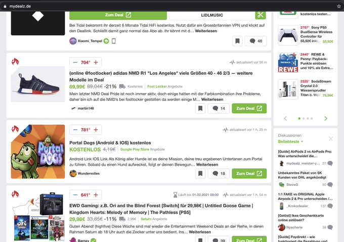Open Unbekanntes Paket von SK discussion
Image resolution: width=344 pixels, height=242 pixels.
302,175
